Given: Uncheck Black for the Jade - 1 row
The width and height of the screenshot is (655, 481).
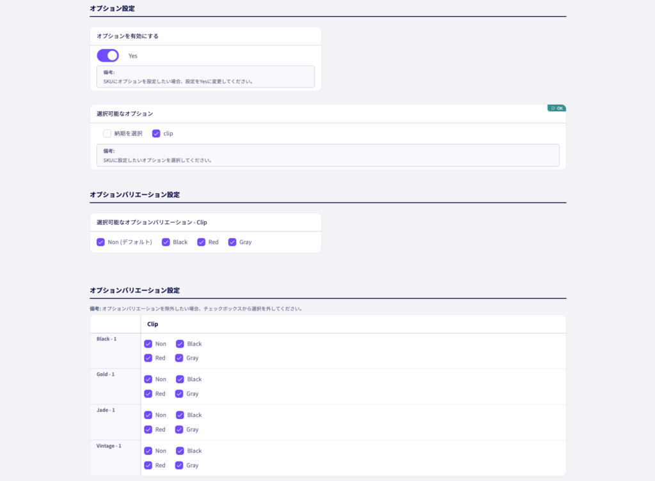Looking at the screenshot, I should coord(180,415).
